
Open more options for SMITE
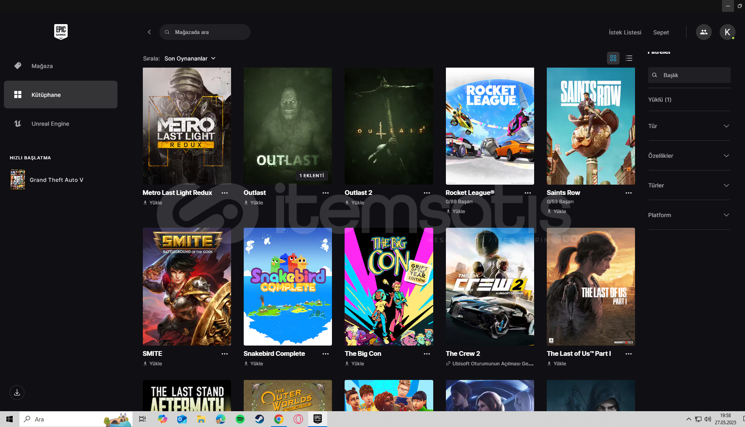[x=225, y=354]
